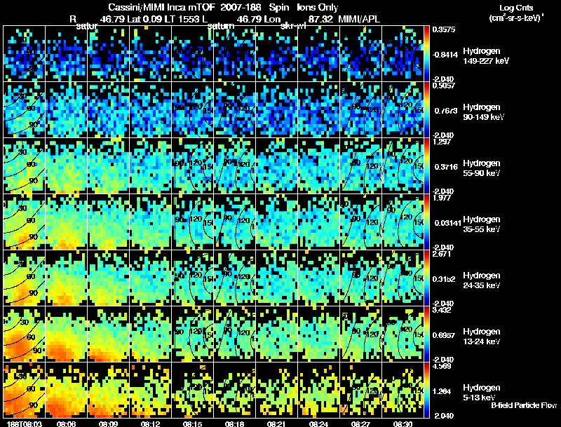Viewport: 561px width, 427px height.
Task: Click the -0.8414 colorbar midpoint value
Action: [445, 55]
